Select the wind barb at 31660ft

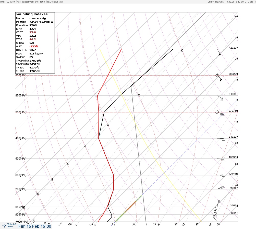click(220, 98)
